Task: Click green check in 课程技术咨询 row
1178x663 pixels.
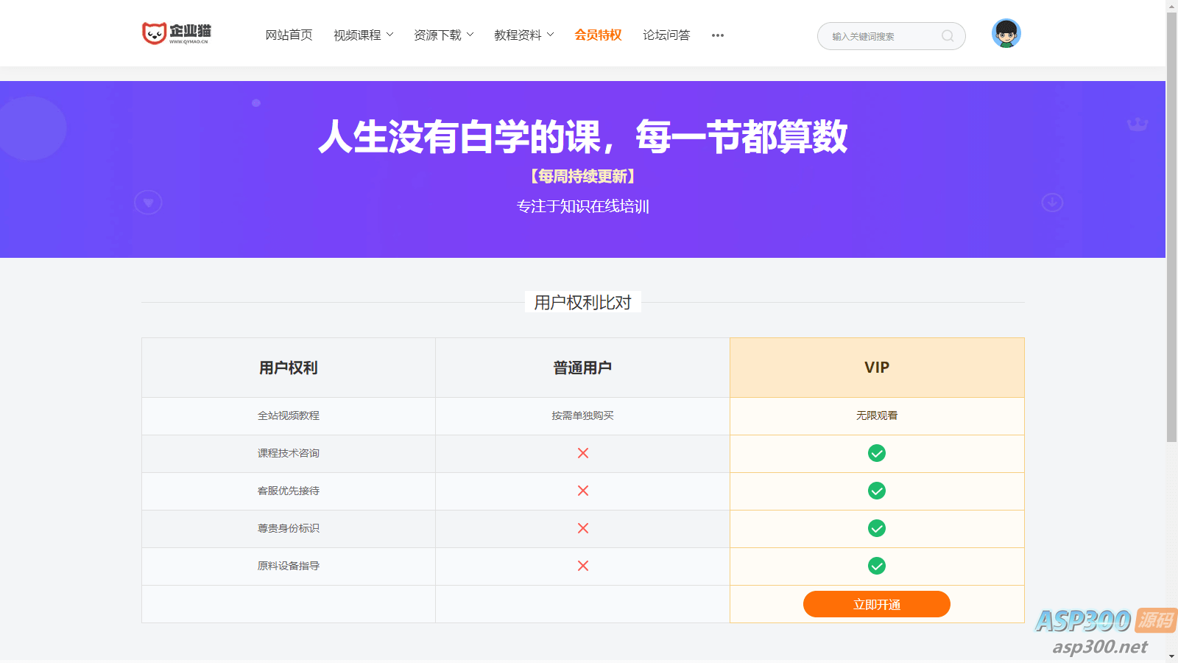Action: click(877, 453)
